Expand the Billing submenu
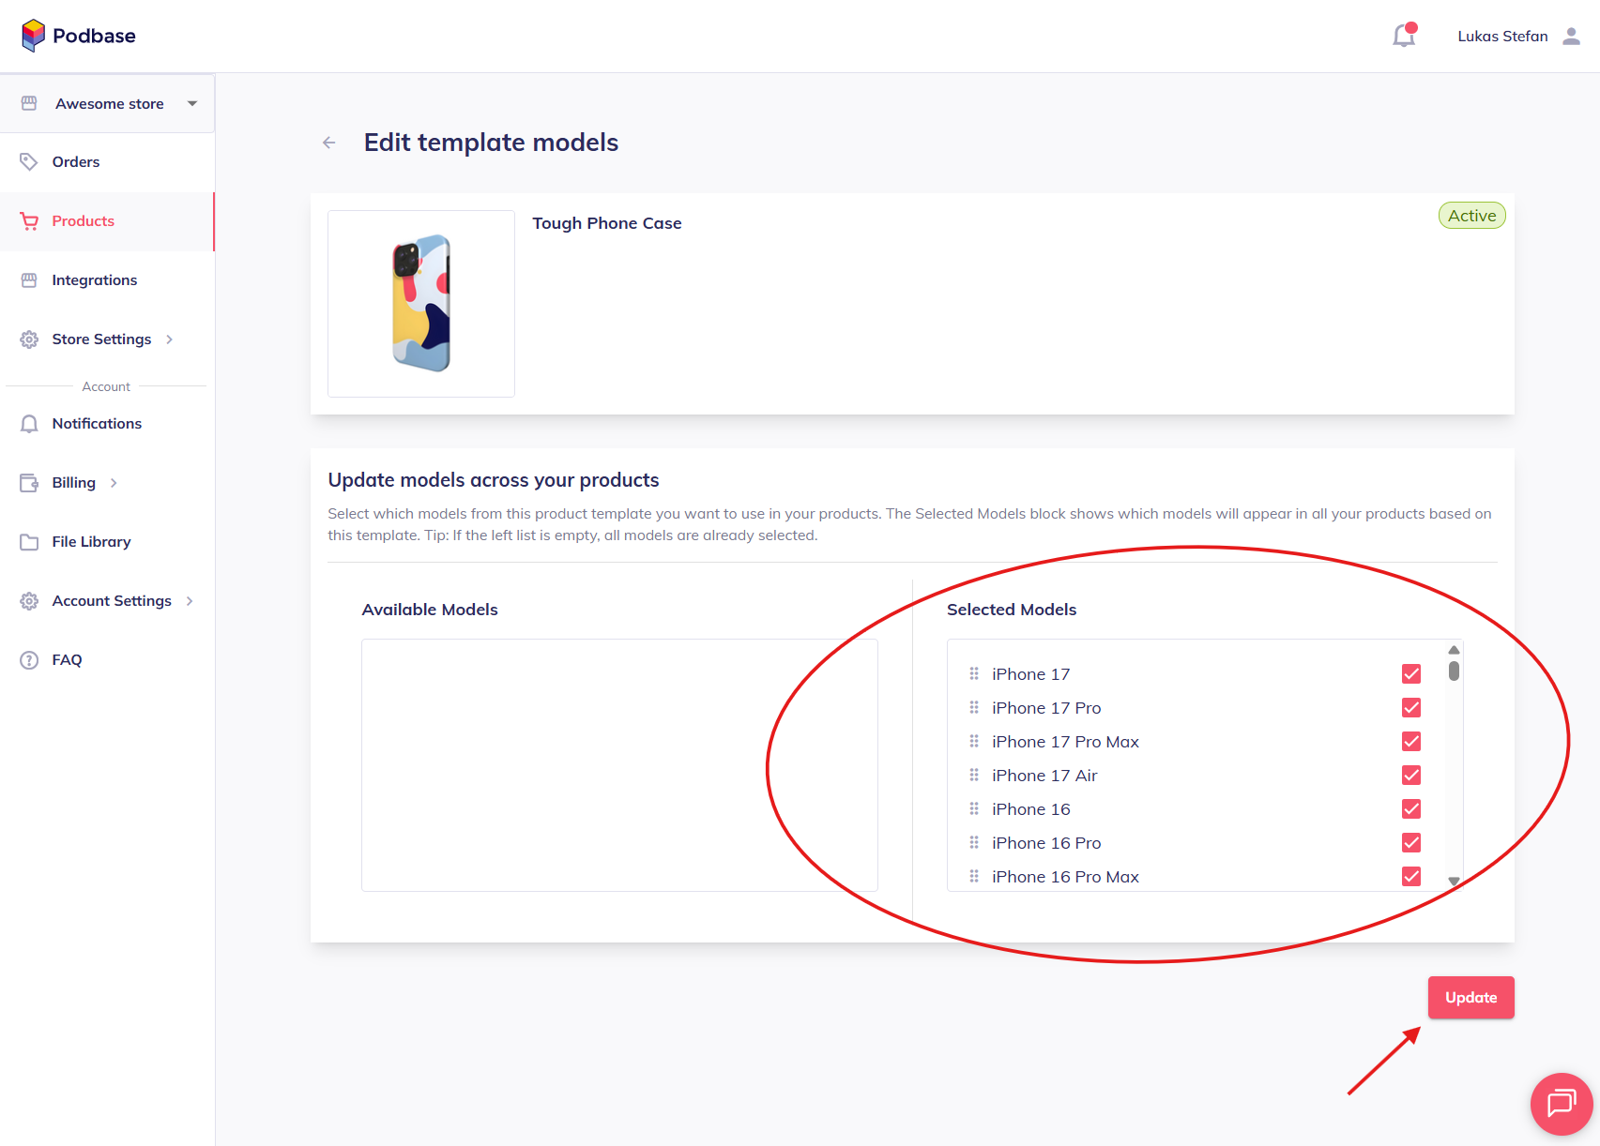Image resolution: width=1600 pixels, height=1146 pixels. tap(114, 483)
